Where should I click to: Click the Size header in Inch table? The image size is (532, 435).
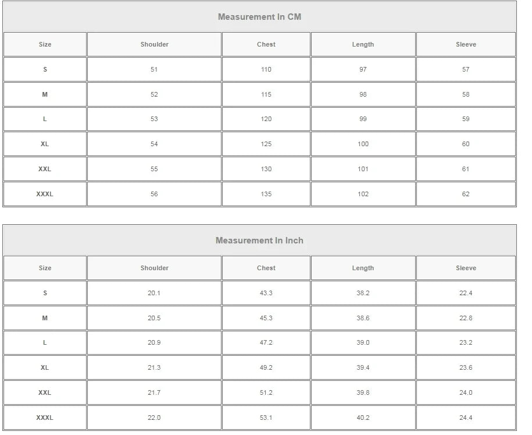[45, 268]
